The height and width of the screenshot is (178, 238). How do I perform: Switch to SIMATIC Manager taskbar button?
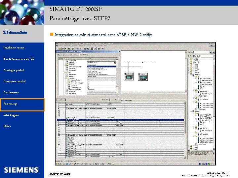[83, 164]
